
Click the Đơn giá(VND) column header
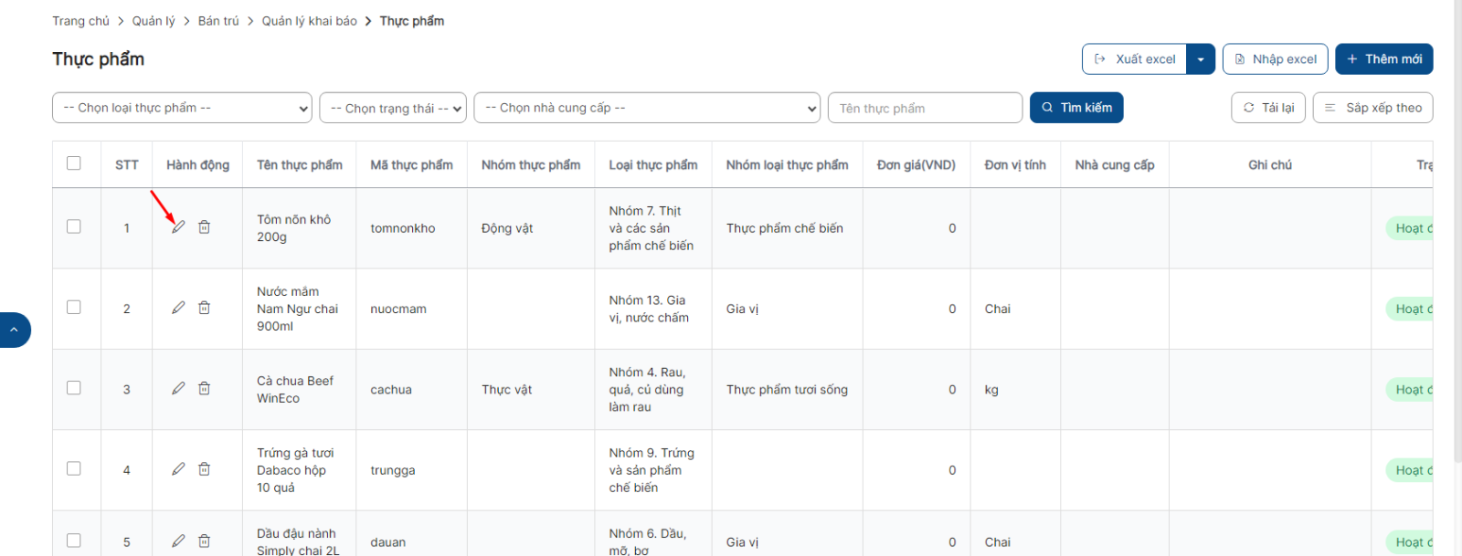916,165
